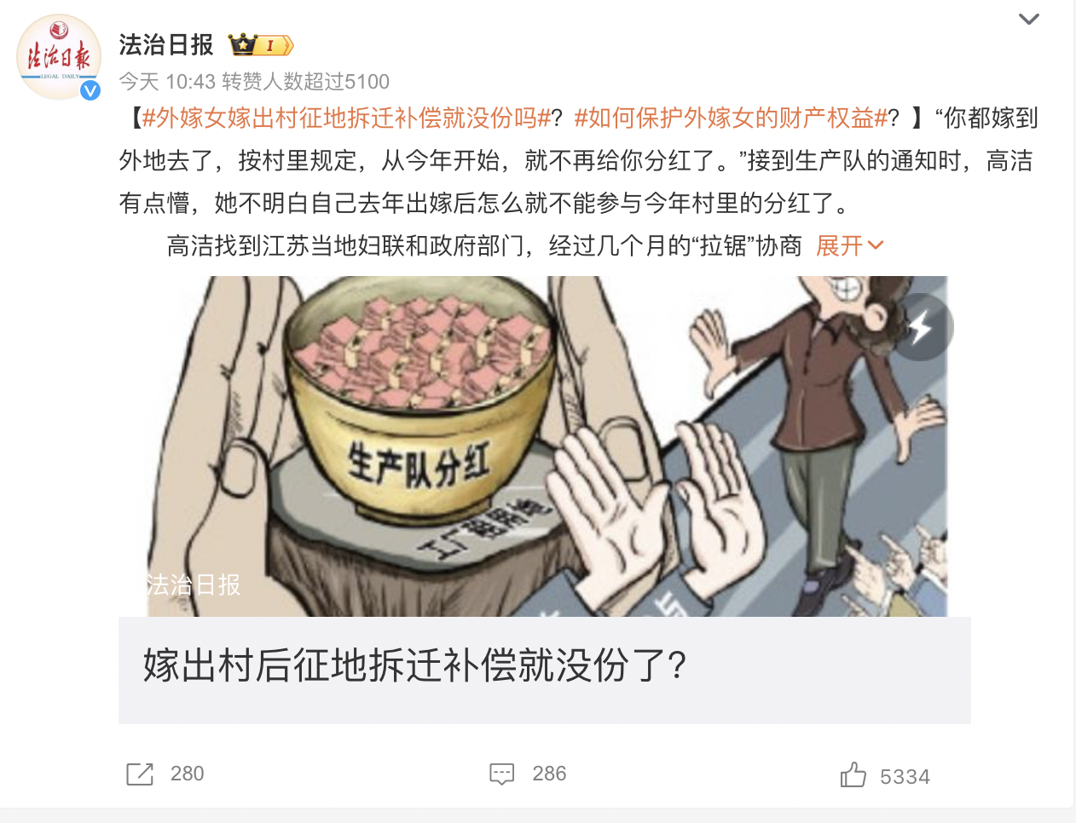Click the lightning bolt icon on the article image
Image resolution: width=1076 pixels, height=823 pixels.
(920, 327)
